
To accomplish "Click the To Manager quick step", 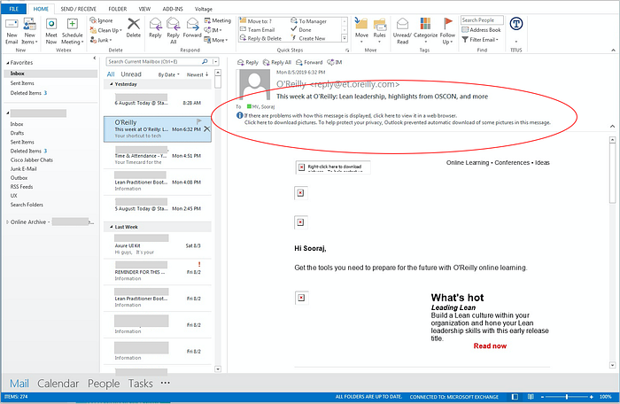I will pos(309,21).
